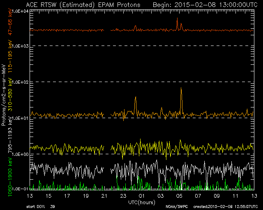Image resolution: width=263 pixels, height=210 pixels.
Task: Click the "21" hour tick label
Action: point(104,196)
